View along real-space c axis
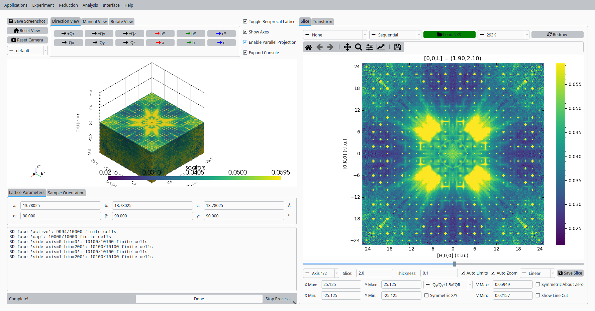 [x=221, y=42]
